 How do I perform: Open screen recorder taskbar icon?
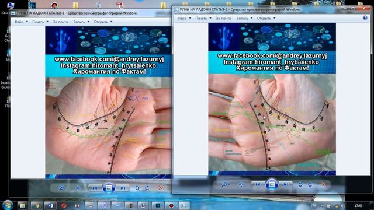[x=171, y=205]
